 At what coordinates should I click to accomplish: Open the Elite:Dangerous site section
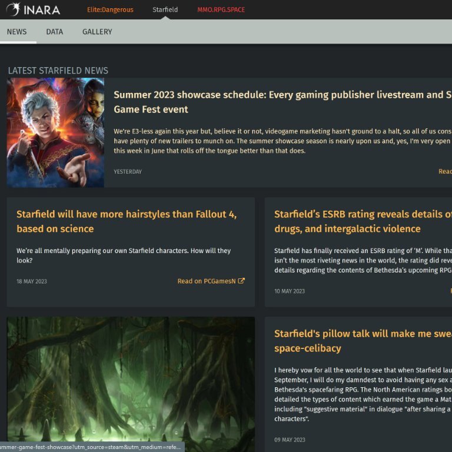[x=110, y=10]
